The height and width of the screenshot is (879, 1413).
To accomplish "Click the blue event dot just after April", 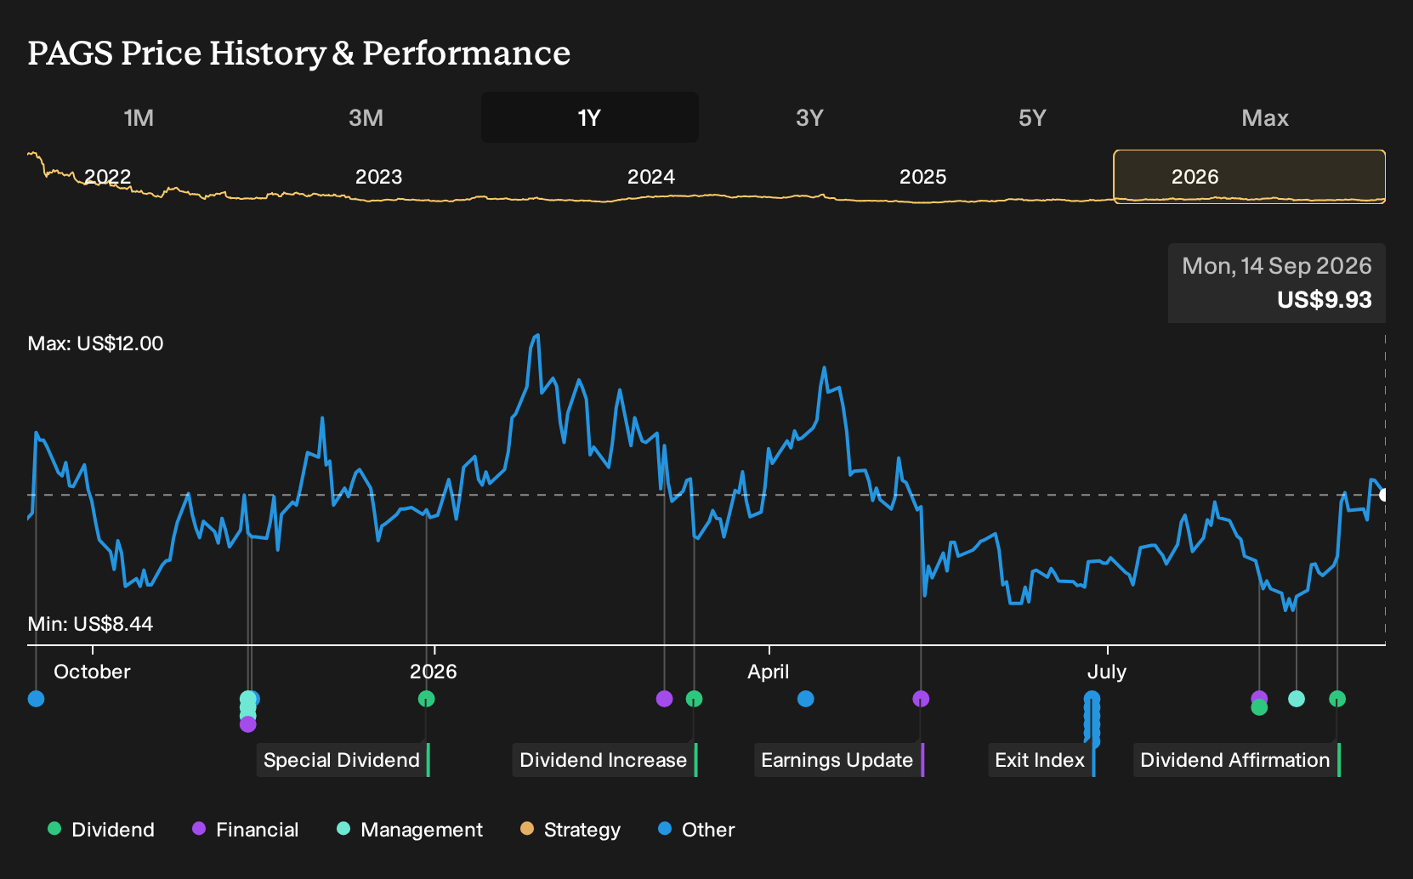I will (806, 699).
